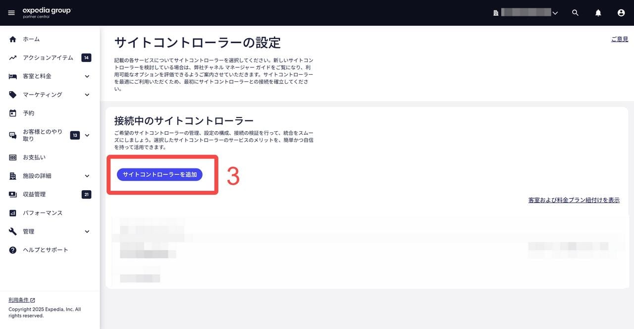Image resolution: width=634 pixels, height=329 pixels.
Task: Click the お支払い payment icon
Action: click(13, 158)
